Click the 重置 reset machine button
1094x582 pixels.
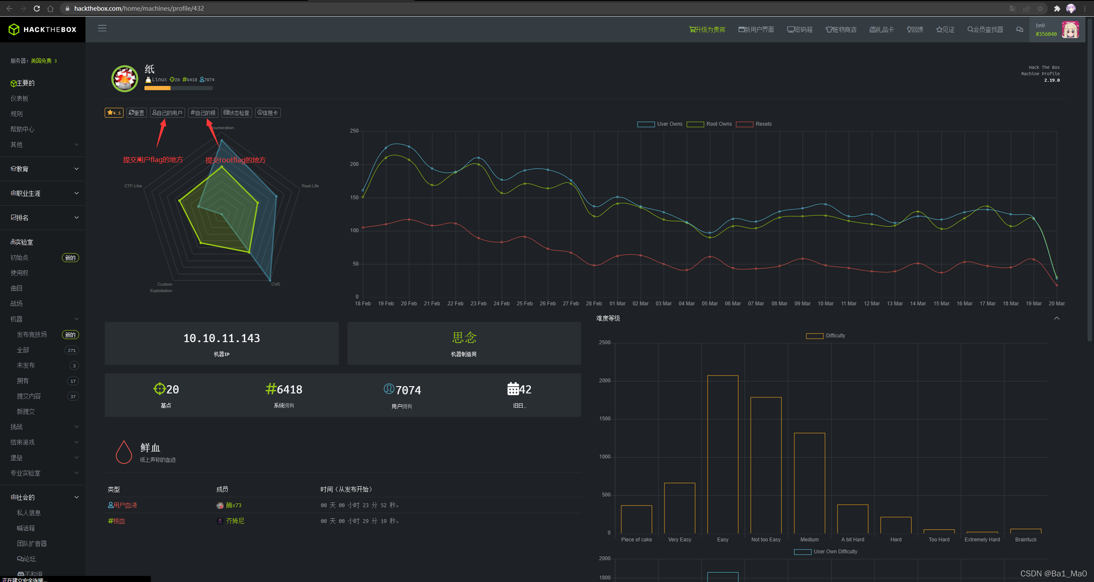coord(137,113)
